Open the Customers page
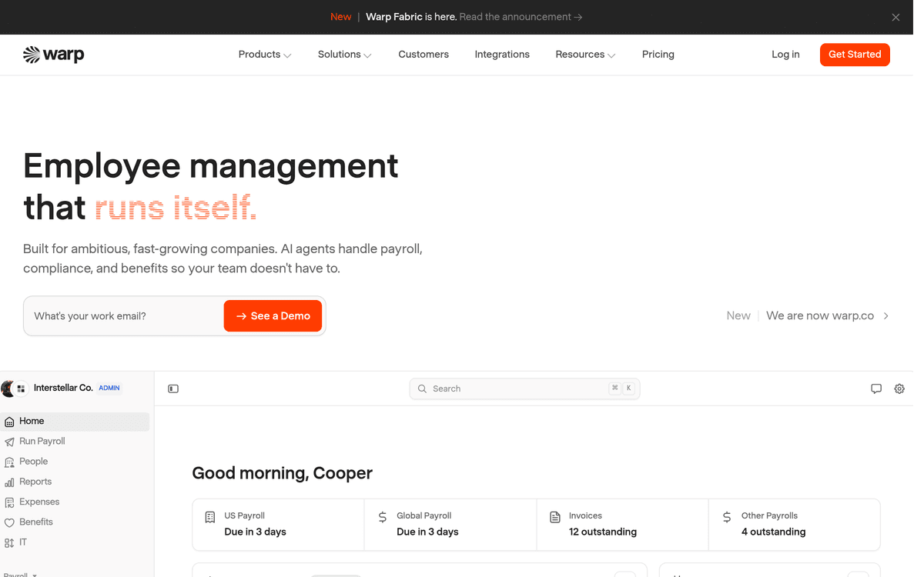The height and width of the screenshot is (577, 924). click(423, 55)
